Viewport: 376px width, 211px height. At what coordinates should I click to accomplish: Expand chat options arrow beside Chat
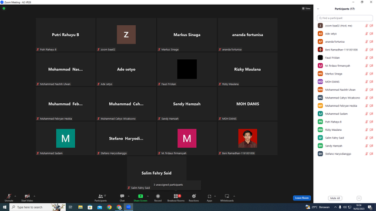(129, 196)
